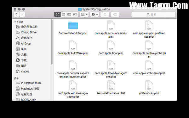Open 下载 in sidebar
Viewport: 189px width, 118px height.
click(x=21, y=60)
